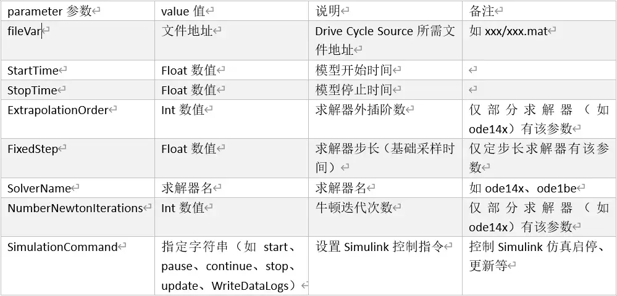Click the SimulationCommand parameter cell
The width and height of the screenshot is (617, 296).
(x=78, y=266)
